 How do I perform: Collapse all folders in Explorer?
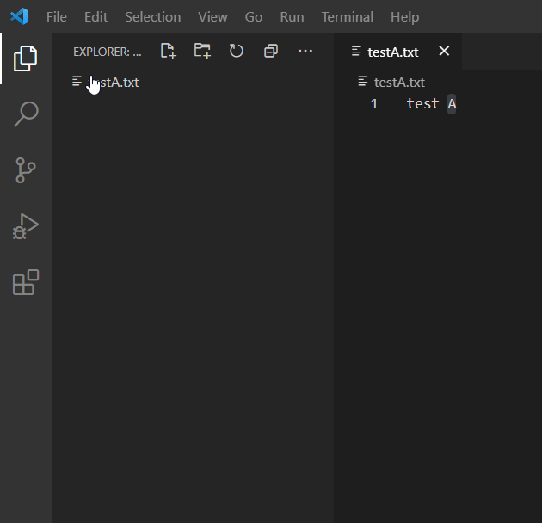click(x=271, y=52)
